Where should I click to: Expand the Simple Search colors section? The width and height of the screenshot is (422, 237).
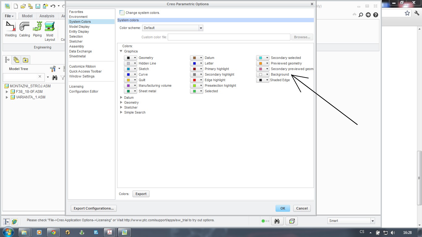click(121, 112)
